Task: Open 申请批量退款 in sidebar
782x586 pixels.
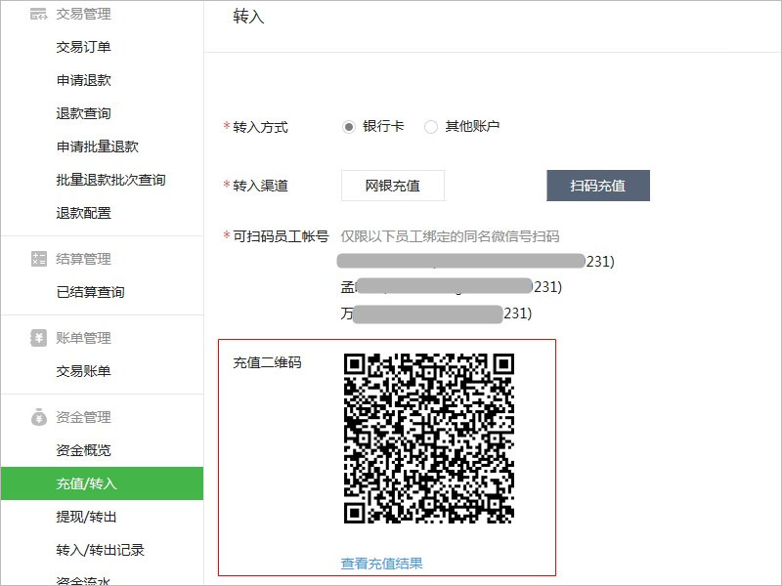Action: tap(97, 146)
